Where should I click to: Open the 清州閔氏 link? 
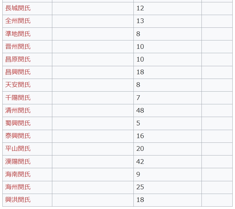[18, 110]
